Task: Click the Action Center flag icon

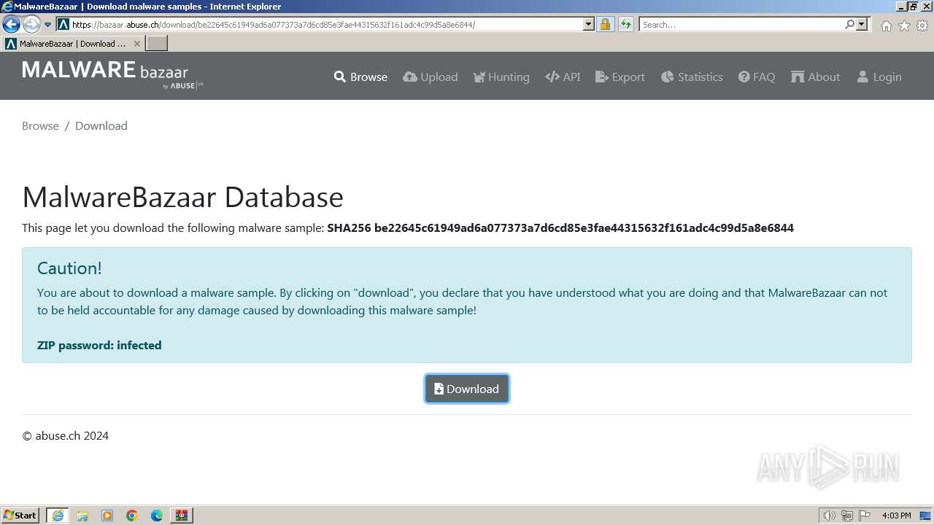Action: coord(865,516)
